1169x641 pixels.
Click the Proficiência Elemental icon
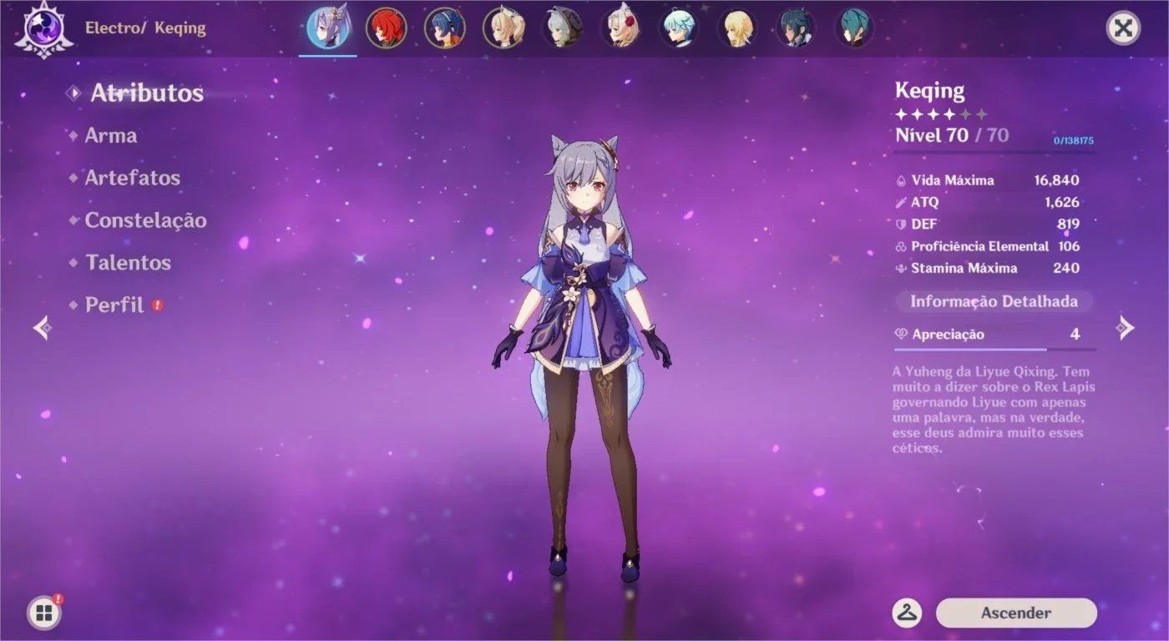point(901,246)
